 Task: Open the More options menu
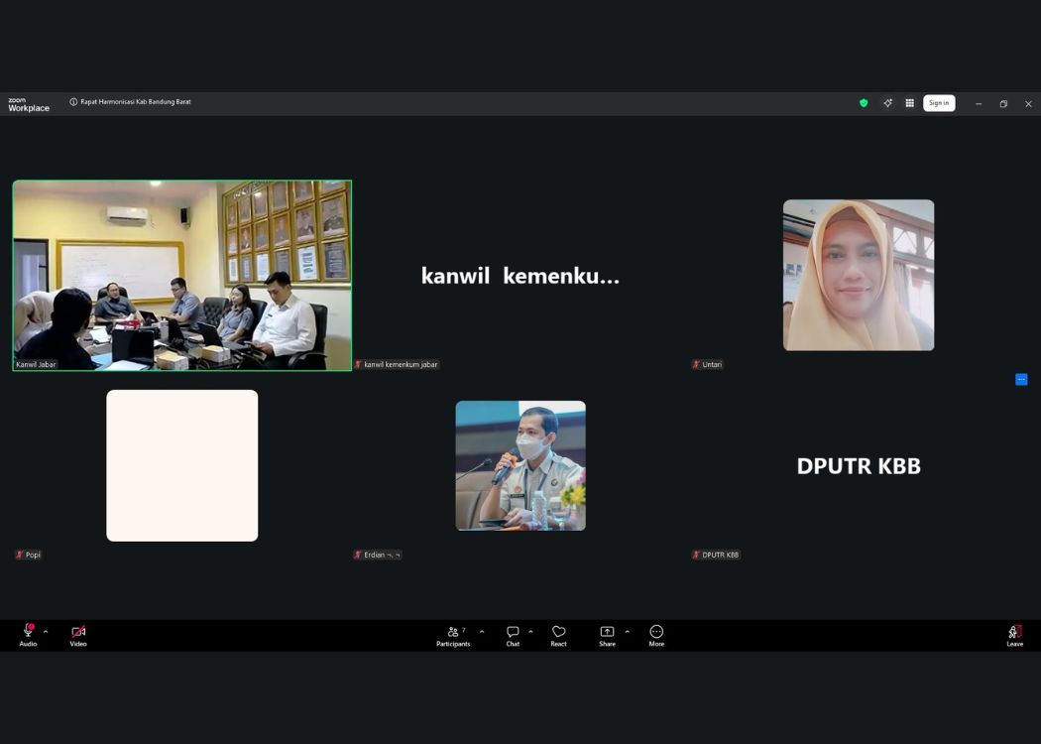656,635
